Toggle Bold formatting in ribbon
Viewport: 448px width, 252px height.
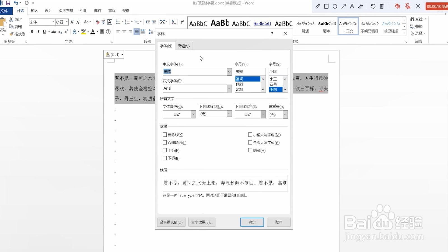coord(32,32)
